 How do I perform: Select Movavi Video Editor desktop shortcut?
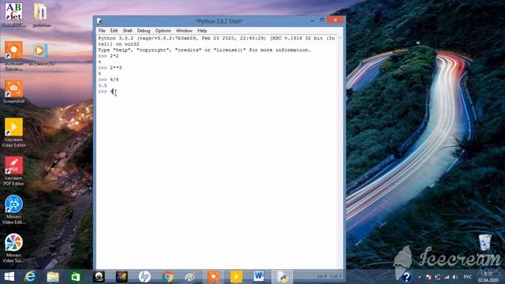(13, 210)
